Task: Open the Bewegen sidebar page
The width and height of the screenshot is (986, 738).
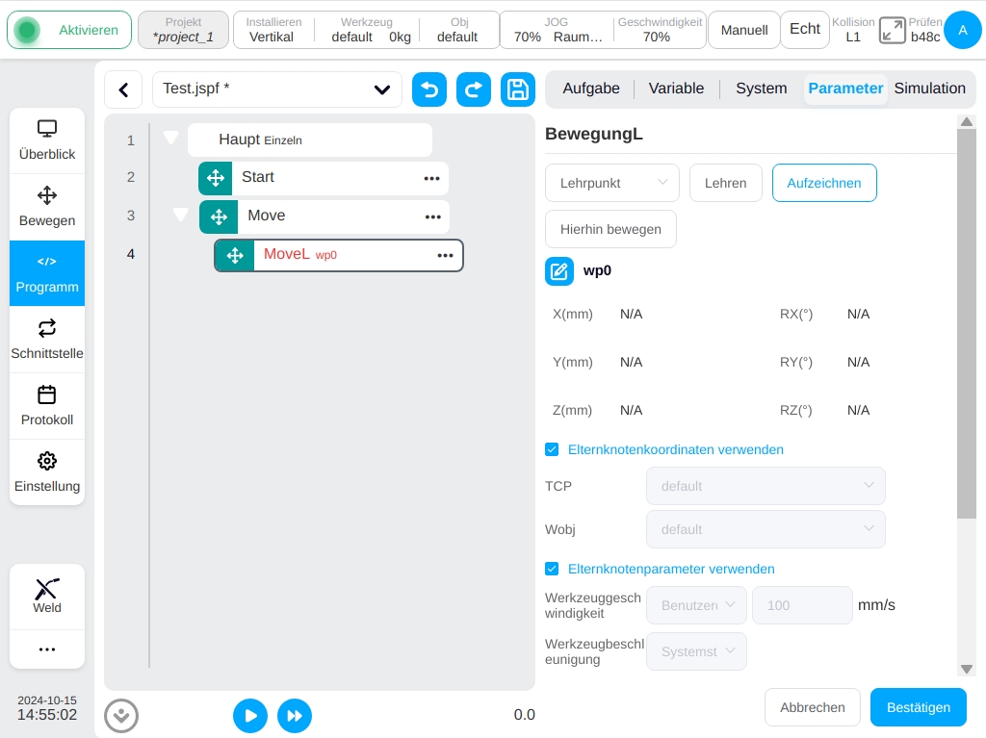Action: point(47,207)
